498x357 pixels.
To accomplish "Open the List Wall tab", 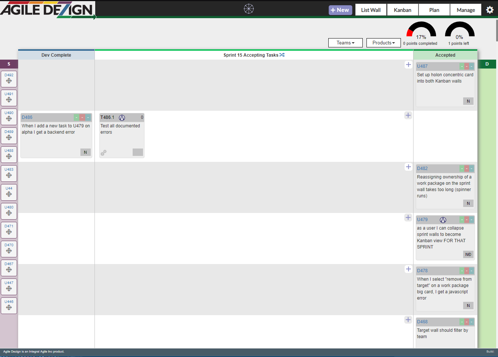I will click(371, 10).
